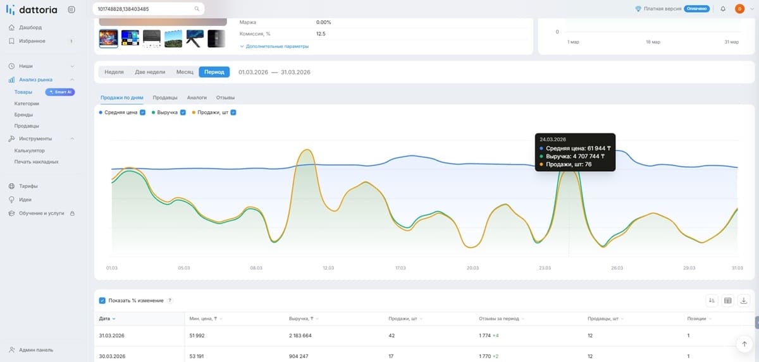
Task: Open Калькулятор tool
Action: [x=30, y=150]
